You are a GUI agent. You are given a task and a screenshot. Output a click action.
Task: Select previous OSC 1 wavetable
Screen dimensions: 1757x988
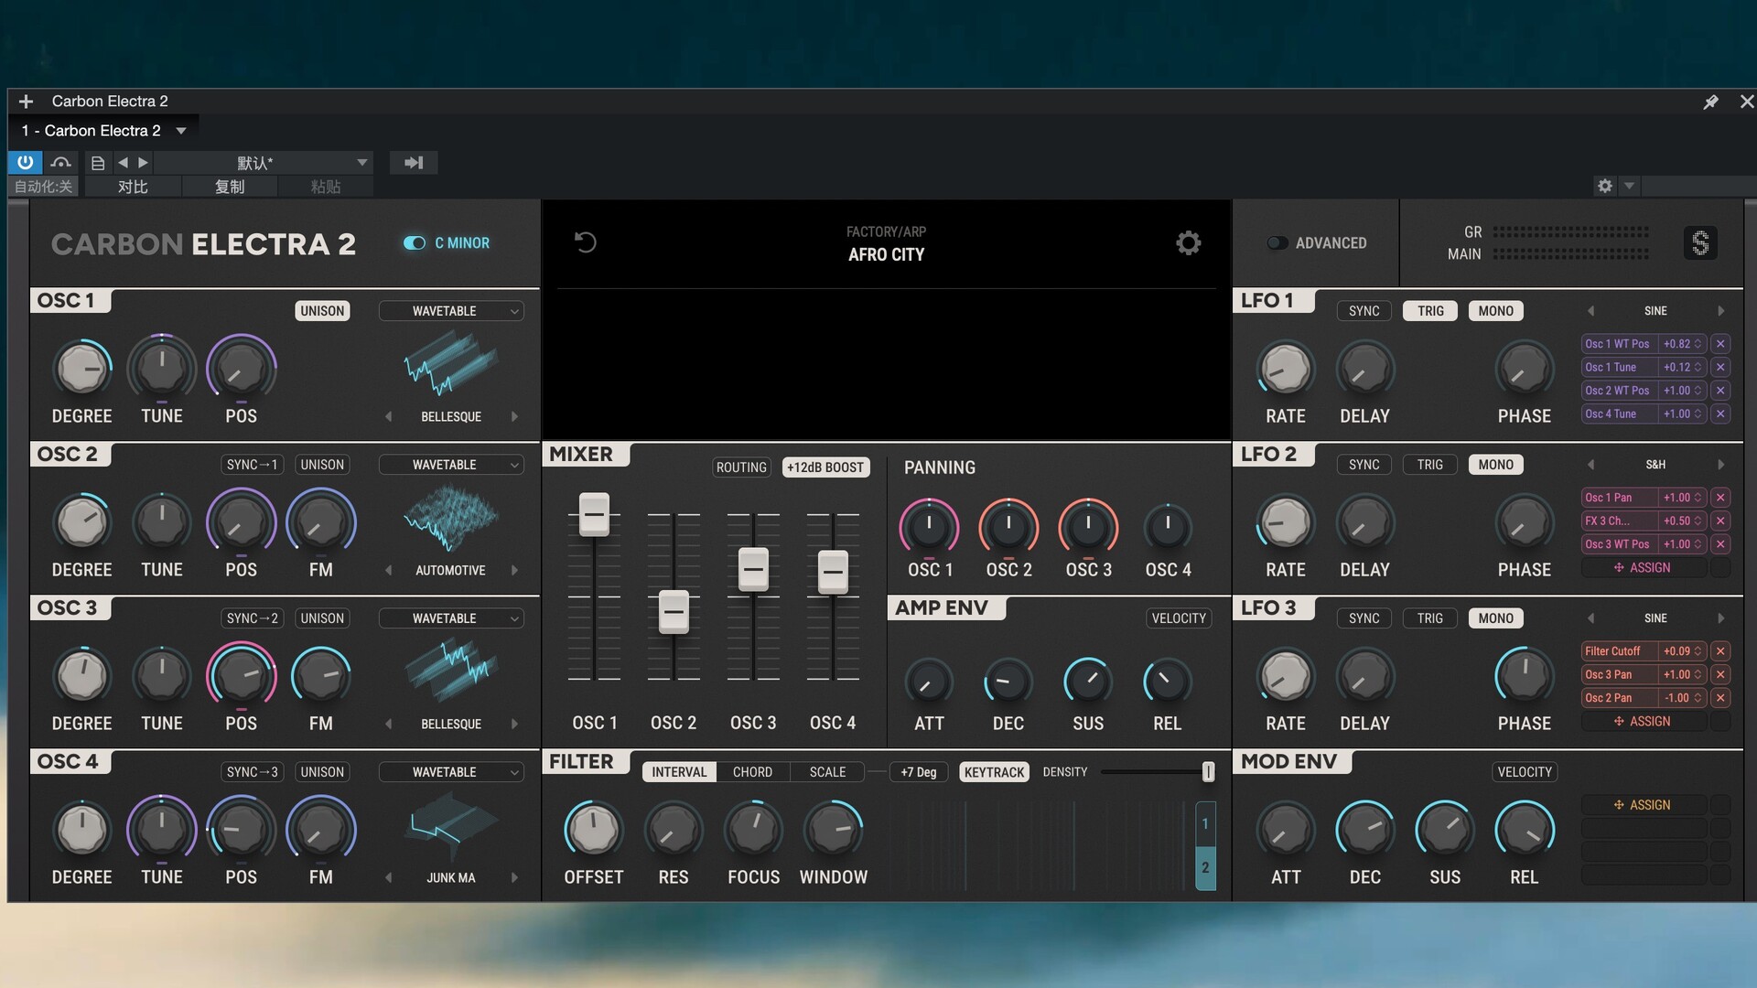(x=389, y=416)
